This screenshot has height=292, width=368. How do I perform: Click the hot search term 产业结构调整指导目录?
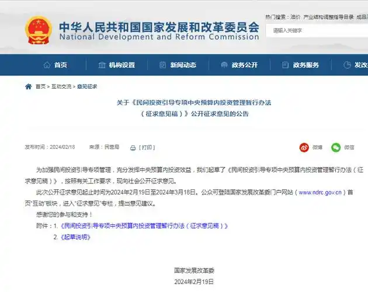coord(328,17)
